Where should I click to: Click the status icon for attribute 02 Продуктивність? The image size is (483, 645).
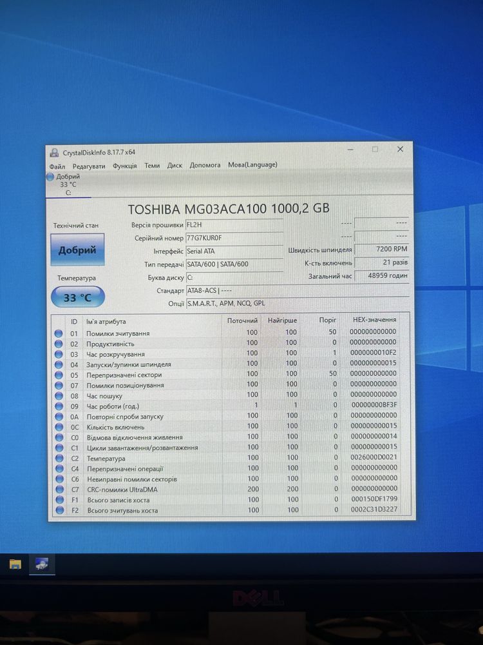(59, 344)
